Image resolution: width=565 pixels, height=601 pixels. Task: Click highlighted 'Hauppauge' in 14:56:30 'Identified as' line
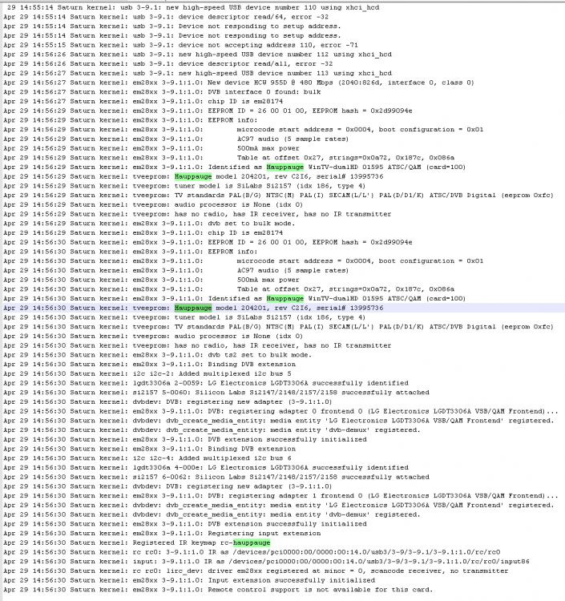click(285, 299)
